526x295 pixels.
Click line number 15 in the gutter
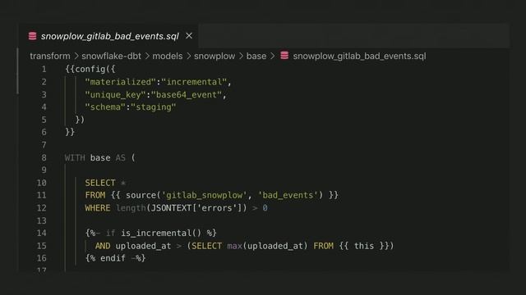[42, 246]
